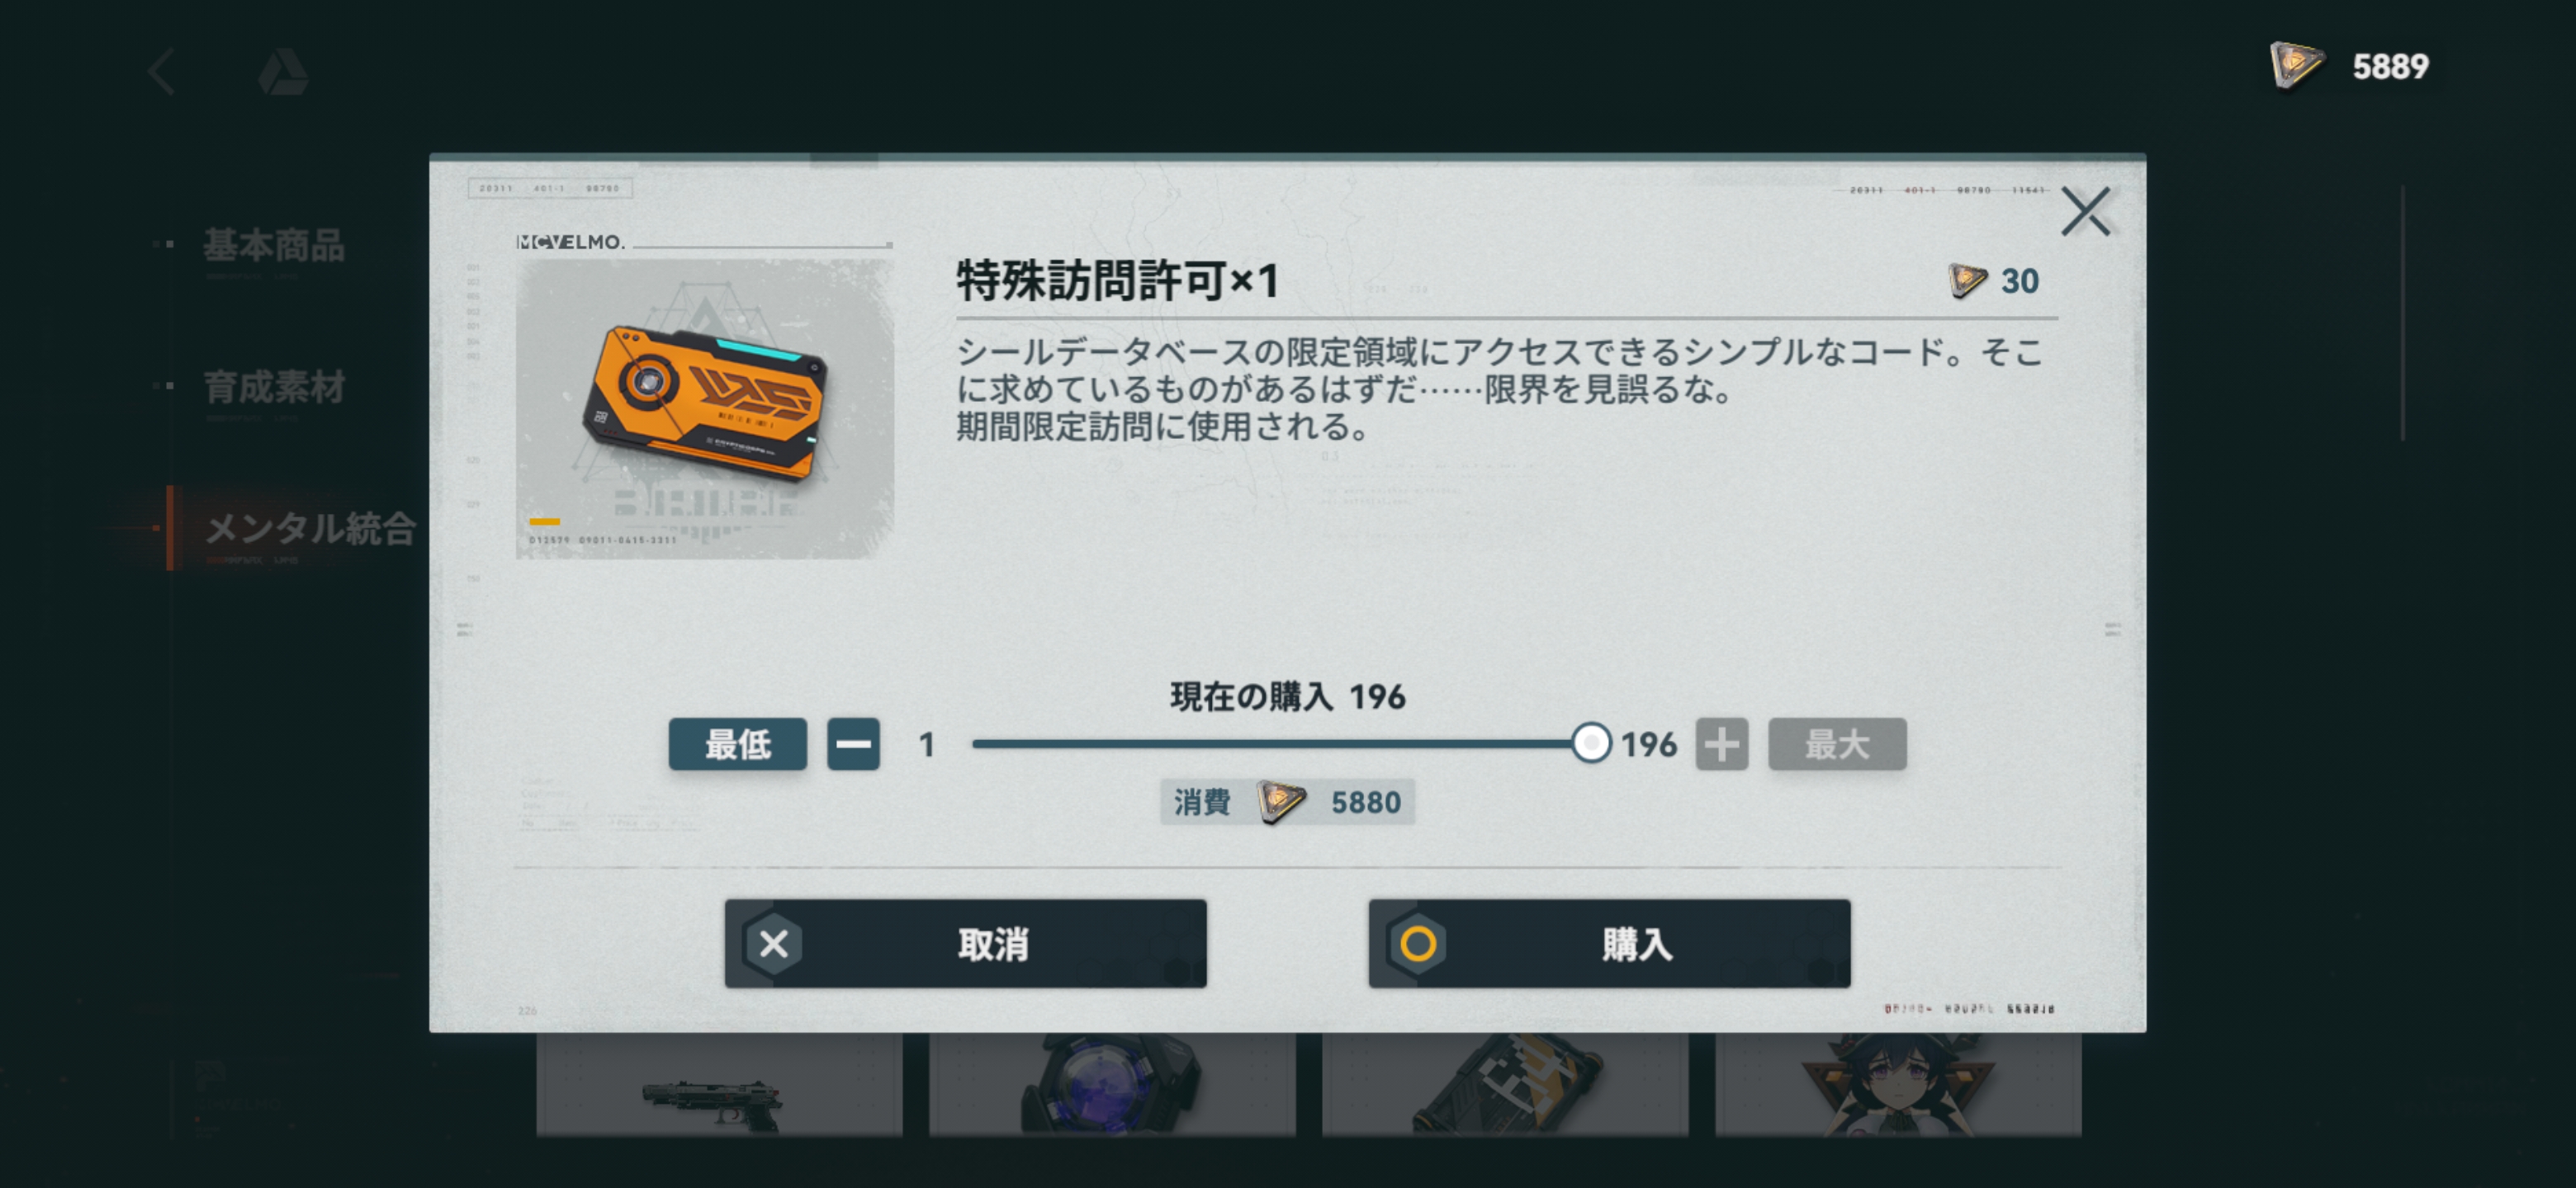
Task: Click the plus quantity button
Action: coord(1721,744)
